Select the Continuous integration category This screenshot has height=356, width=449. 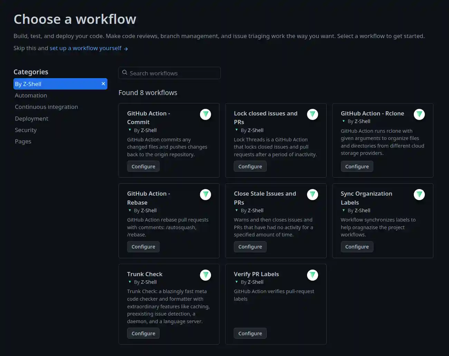(46, 107)
